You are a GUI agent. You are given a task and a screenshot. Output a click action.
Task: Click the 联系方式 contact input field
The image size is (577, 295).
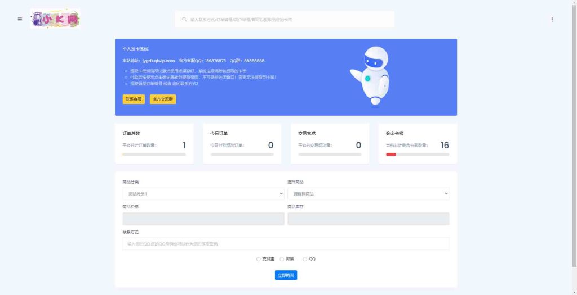[286, 244]
